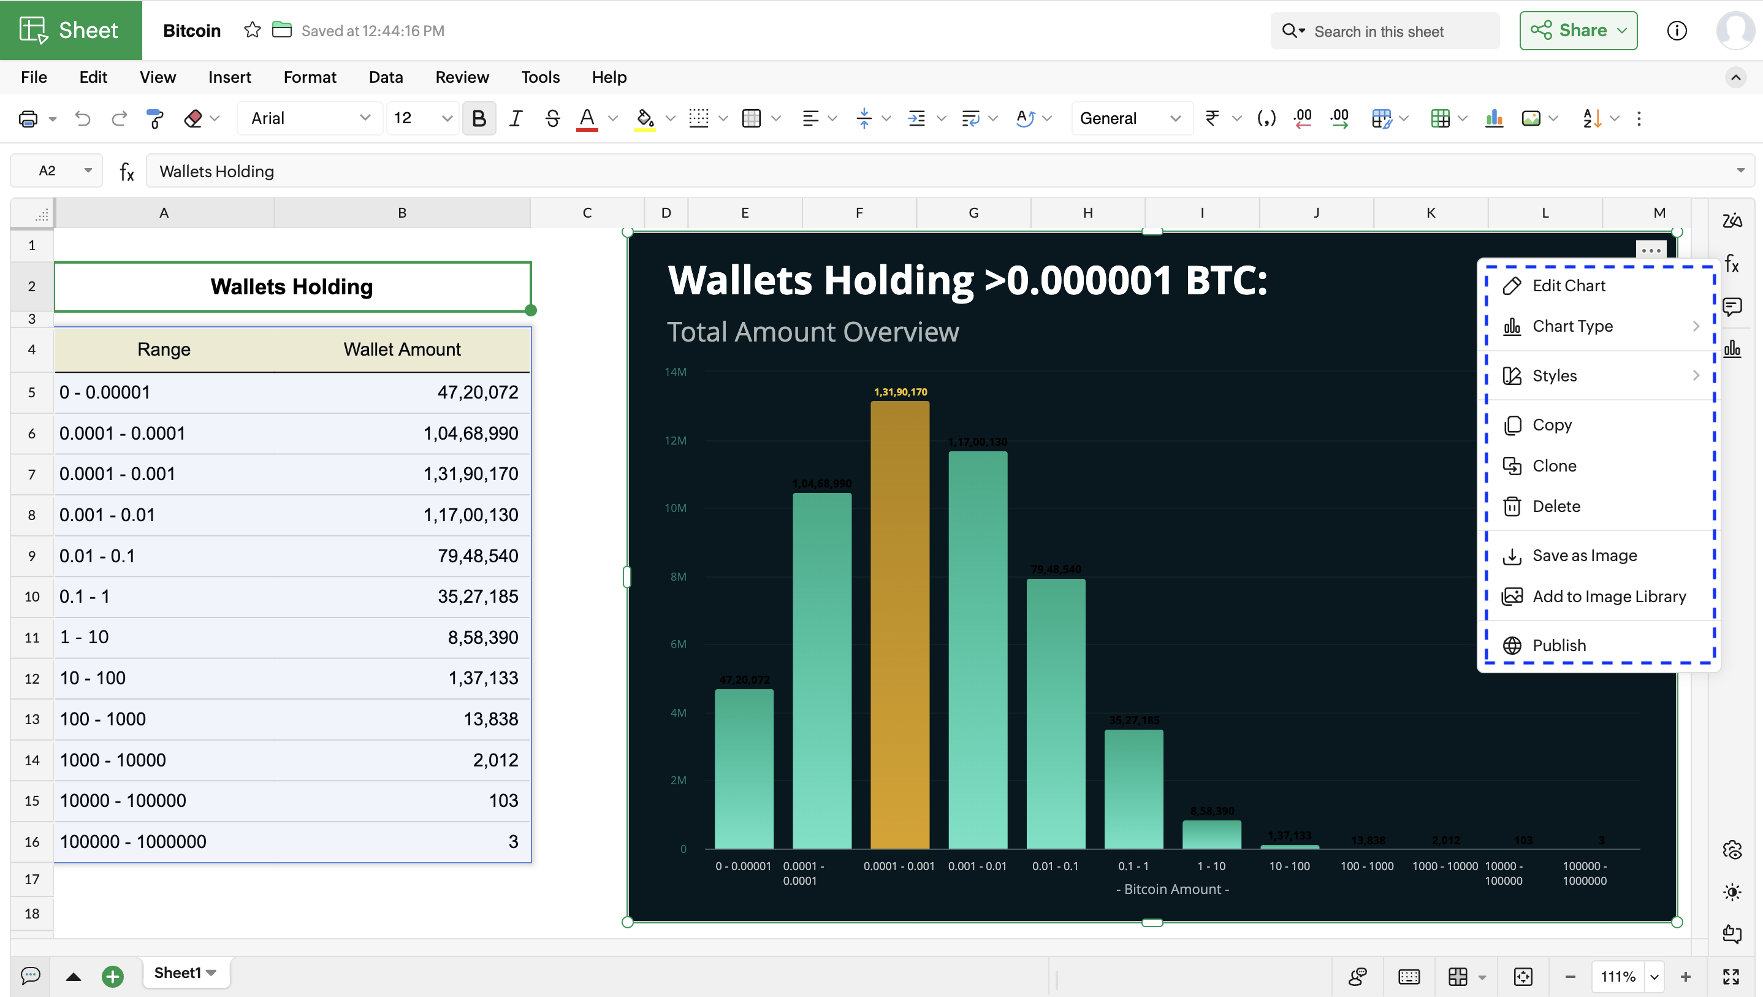Toggle italic formatting
Image resolution: width=1763 pixels, height=997 pixels.
(x=516, y=118)
